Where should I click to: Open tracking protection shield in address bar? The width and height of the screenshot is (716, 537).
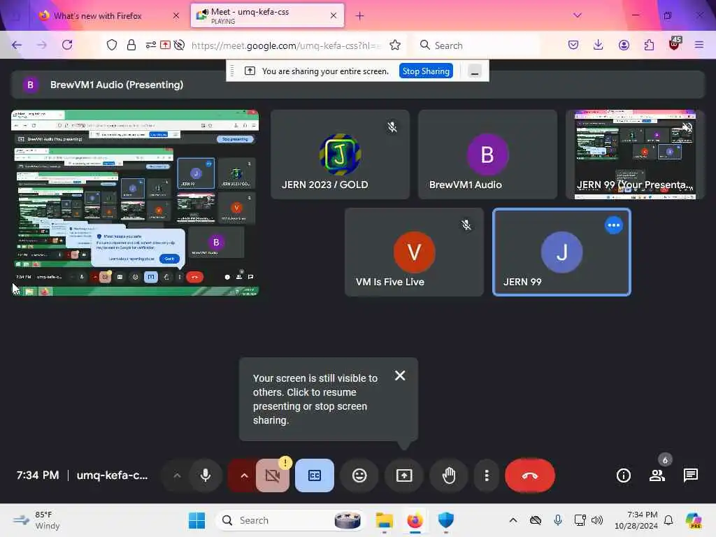(111, 45)
